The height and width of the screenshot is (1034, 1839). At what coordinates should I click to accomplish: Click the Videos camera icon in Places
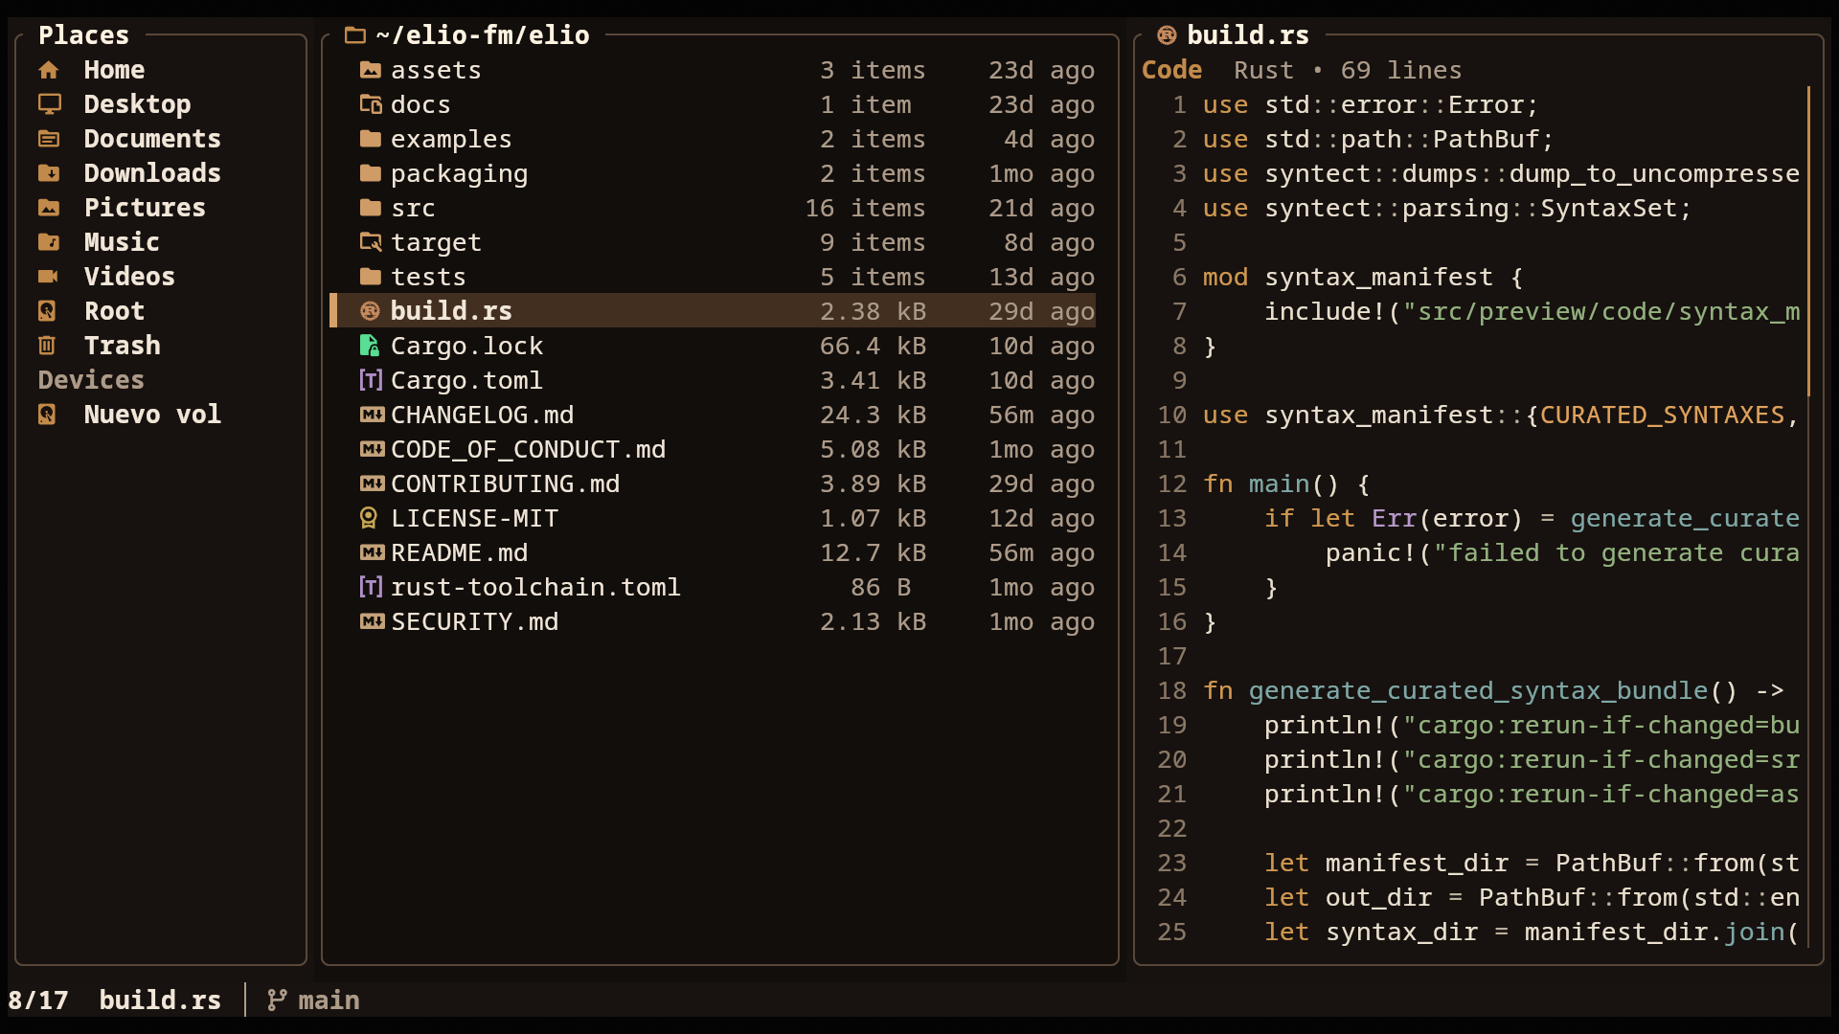[49, 277]
